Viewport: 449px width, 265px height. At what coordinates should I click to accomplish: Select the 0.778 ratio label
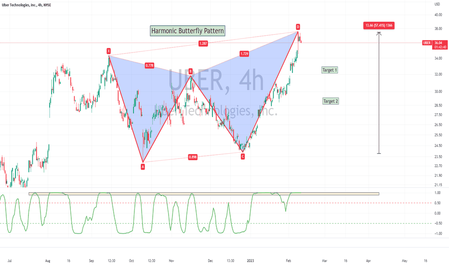click(x=149, y=66)
